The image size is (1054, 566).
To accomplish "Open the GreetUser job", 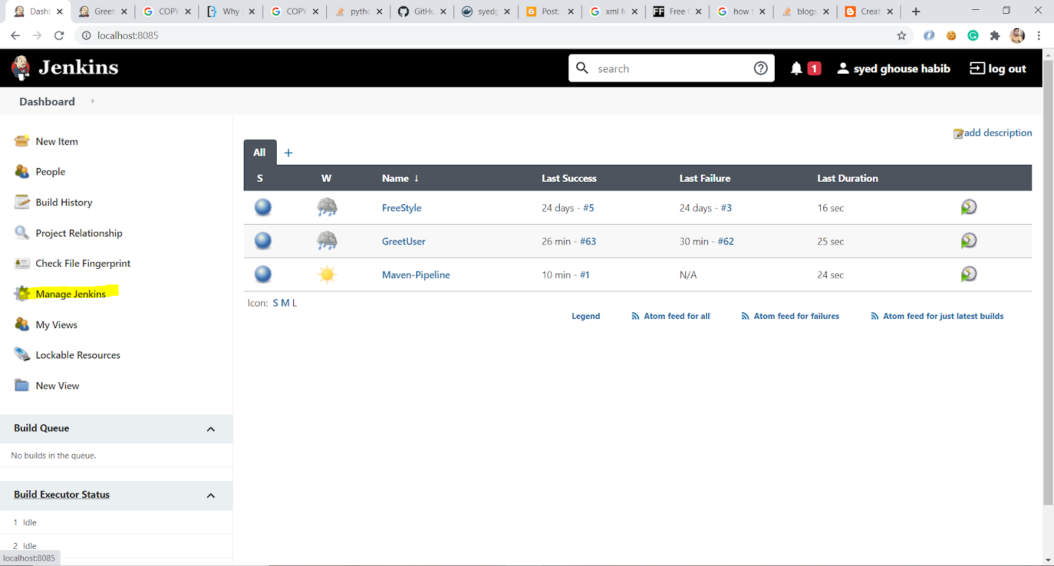I will 404,241.
